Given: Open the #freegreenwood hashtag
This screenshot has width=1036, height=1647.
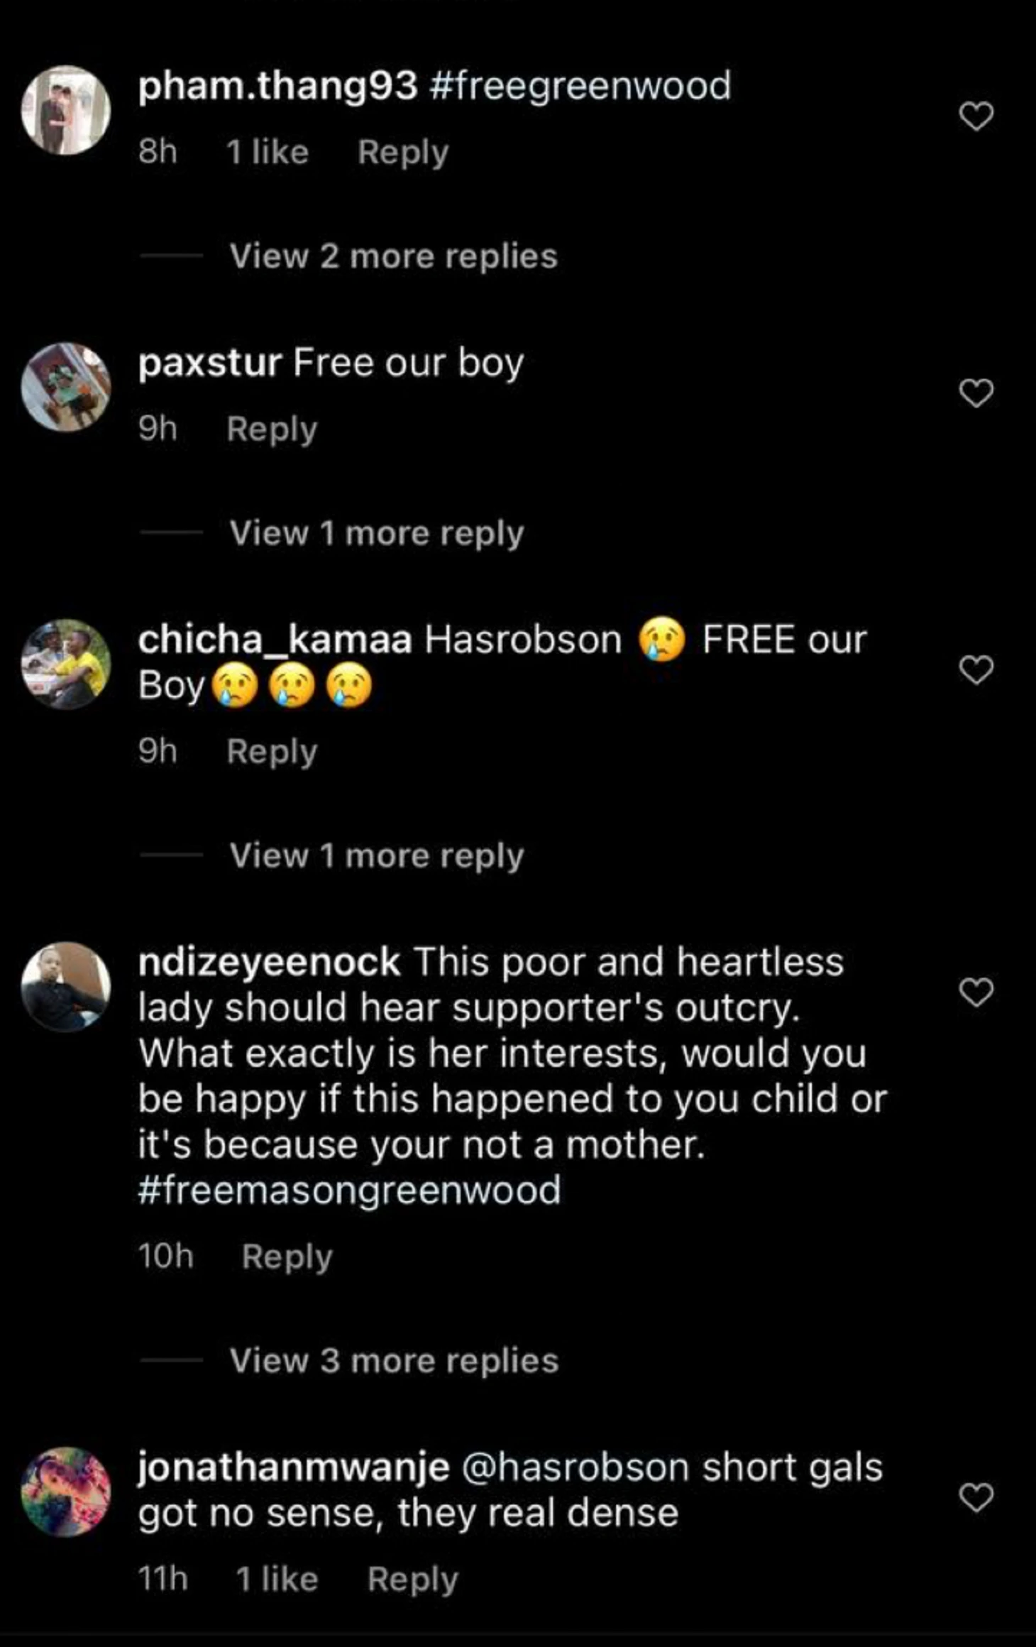Looking at the screenshot, I should tap(580, 86).
